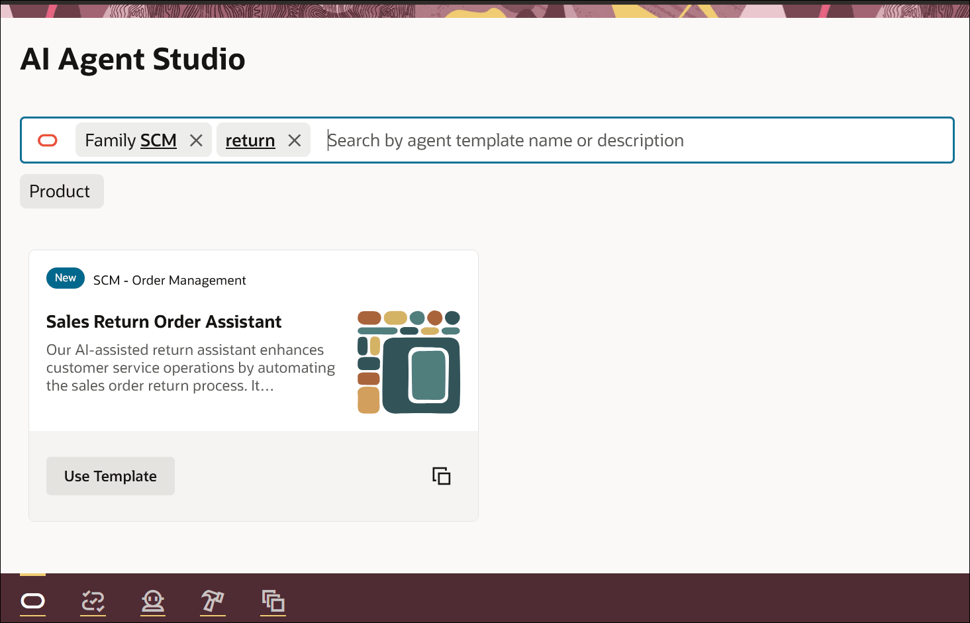Edit the SCM family filter value
970x623 pixels.
coord(161,140)
